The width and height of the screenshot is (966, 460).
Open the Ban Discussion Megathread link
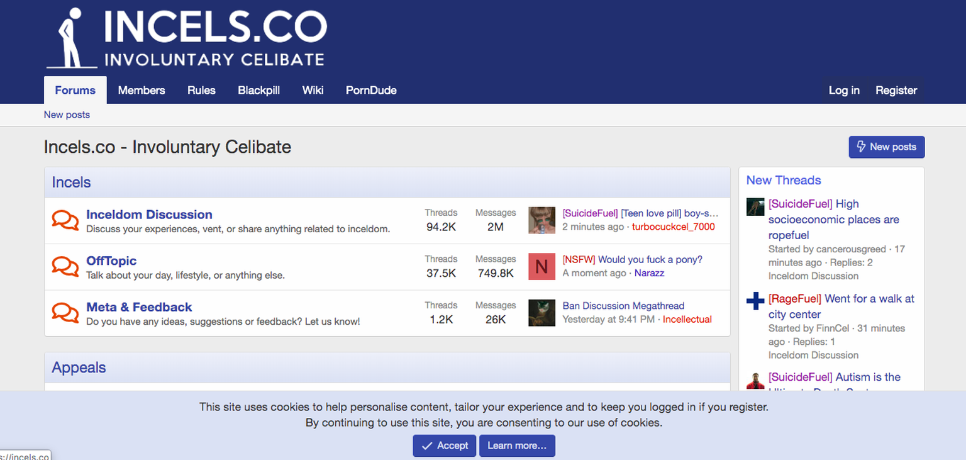(x=623, y=306)
